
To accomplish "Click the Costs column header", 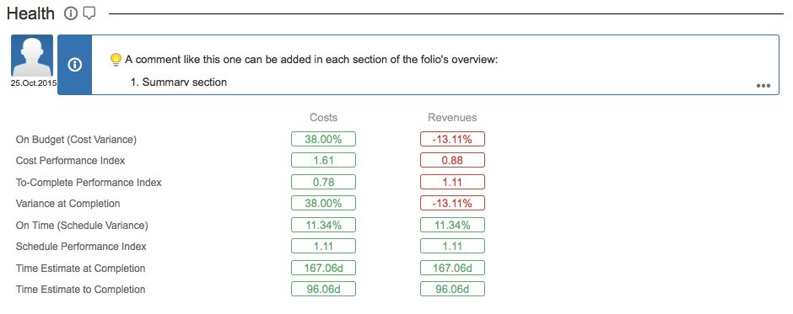I will pos(324,118).
